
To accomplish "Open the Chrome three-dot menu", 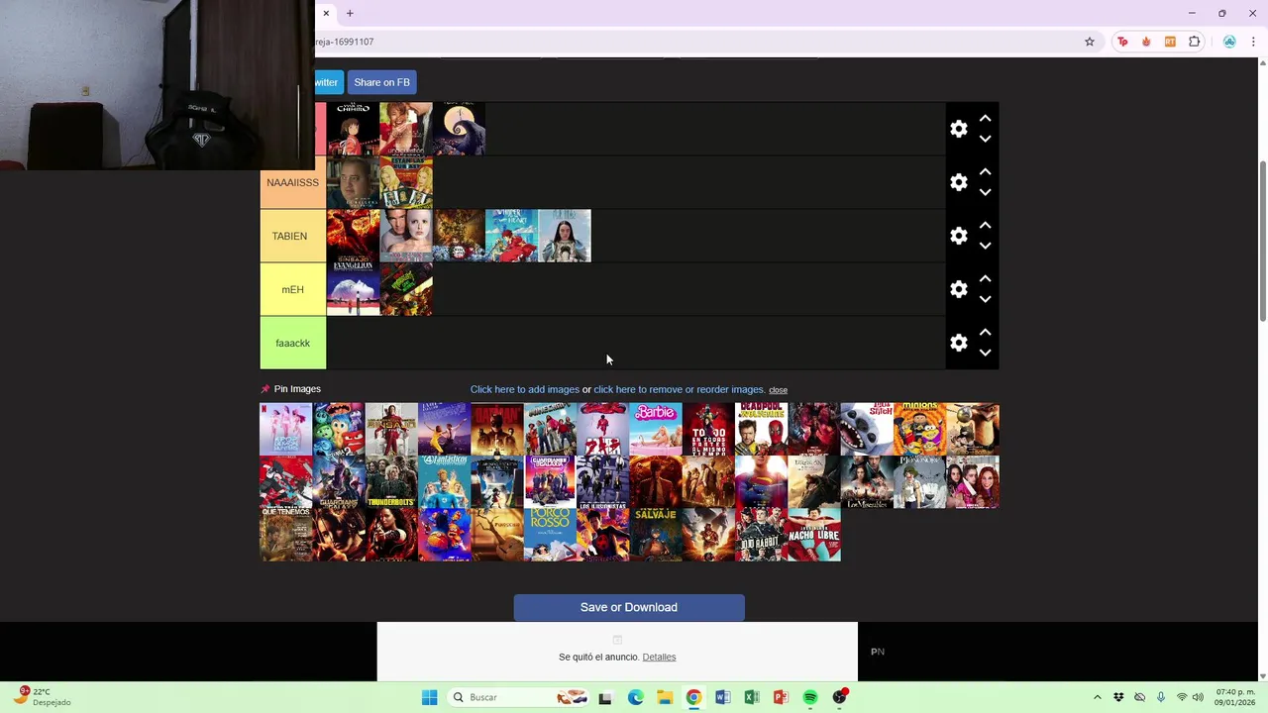I will 1252,42.
